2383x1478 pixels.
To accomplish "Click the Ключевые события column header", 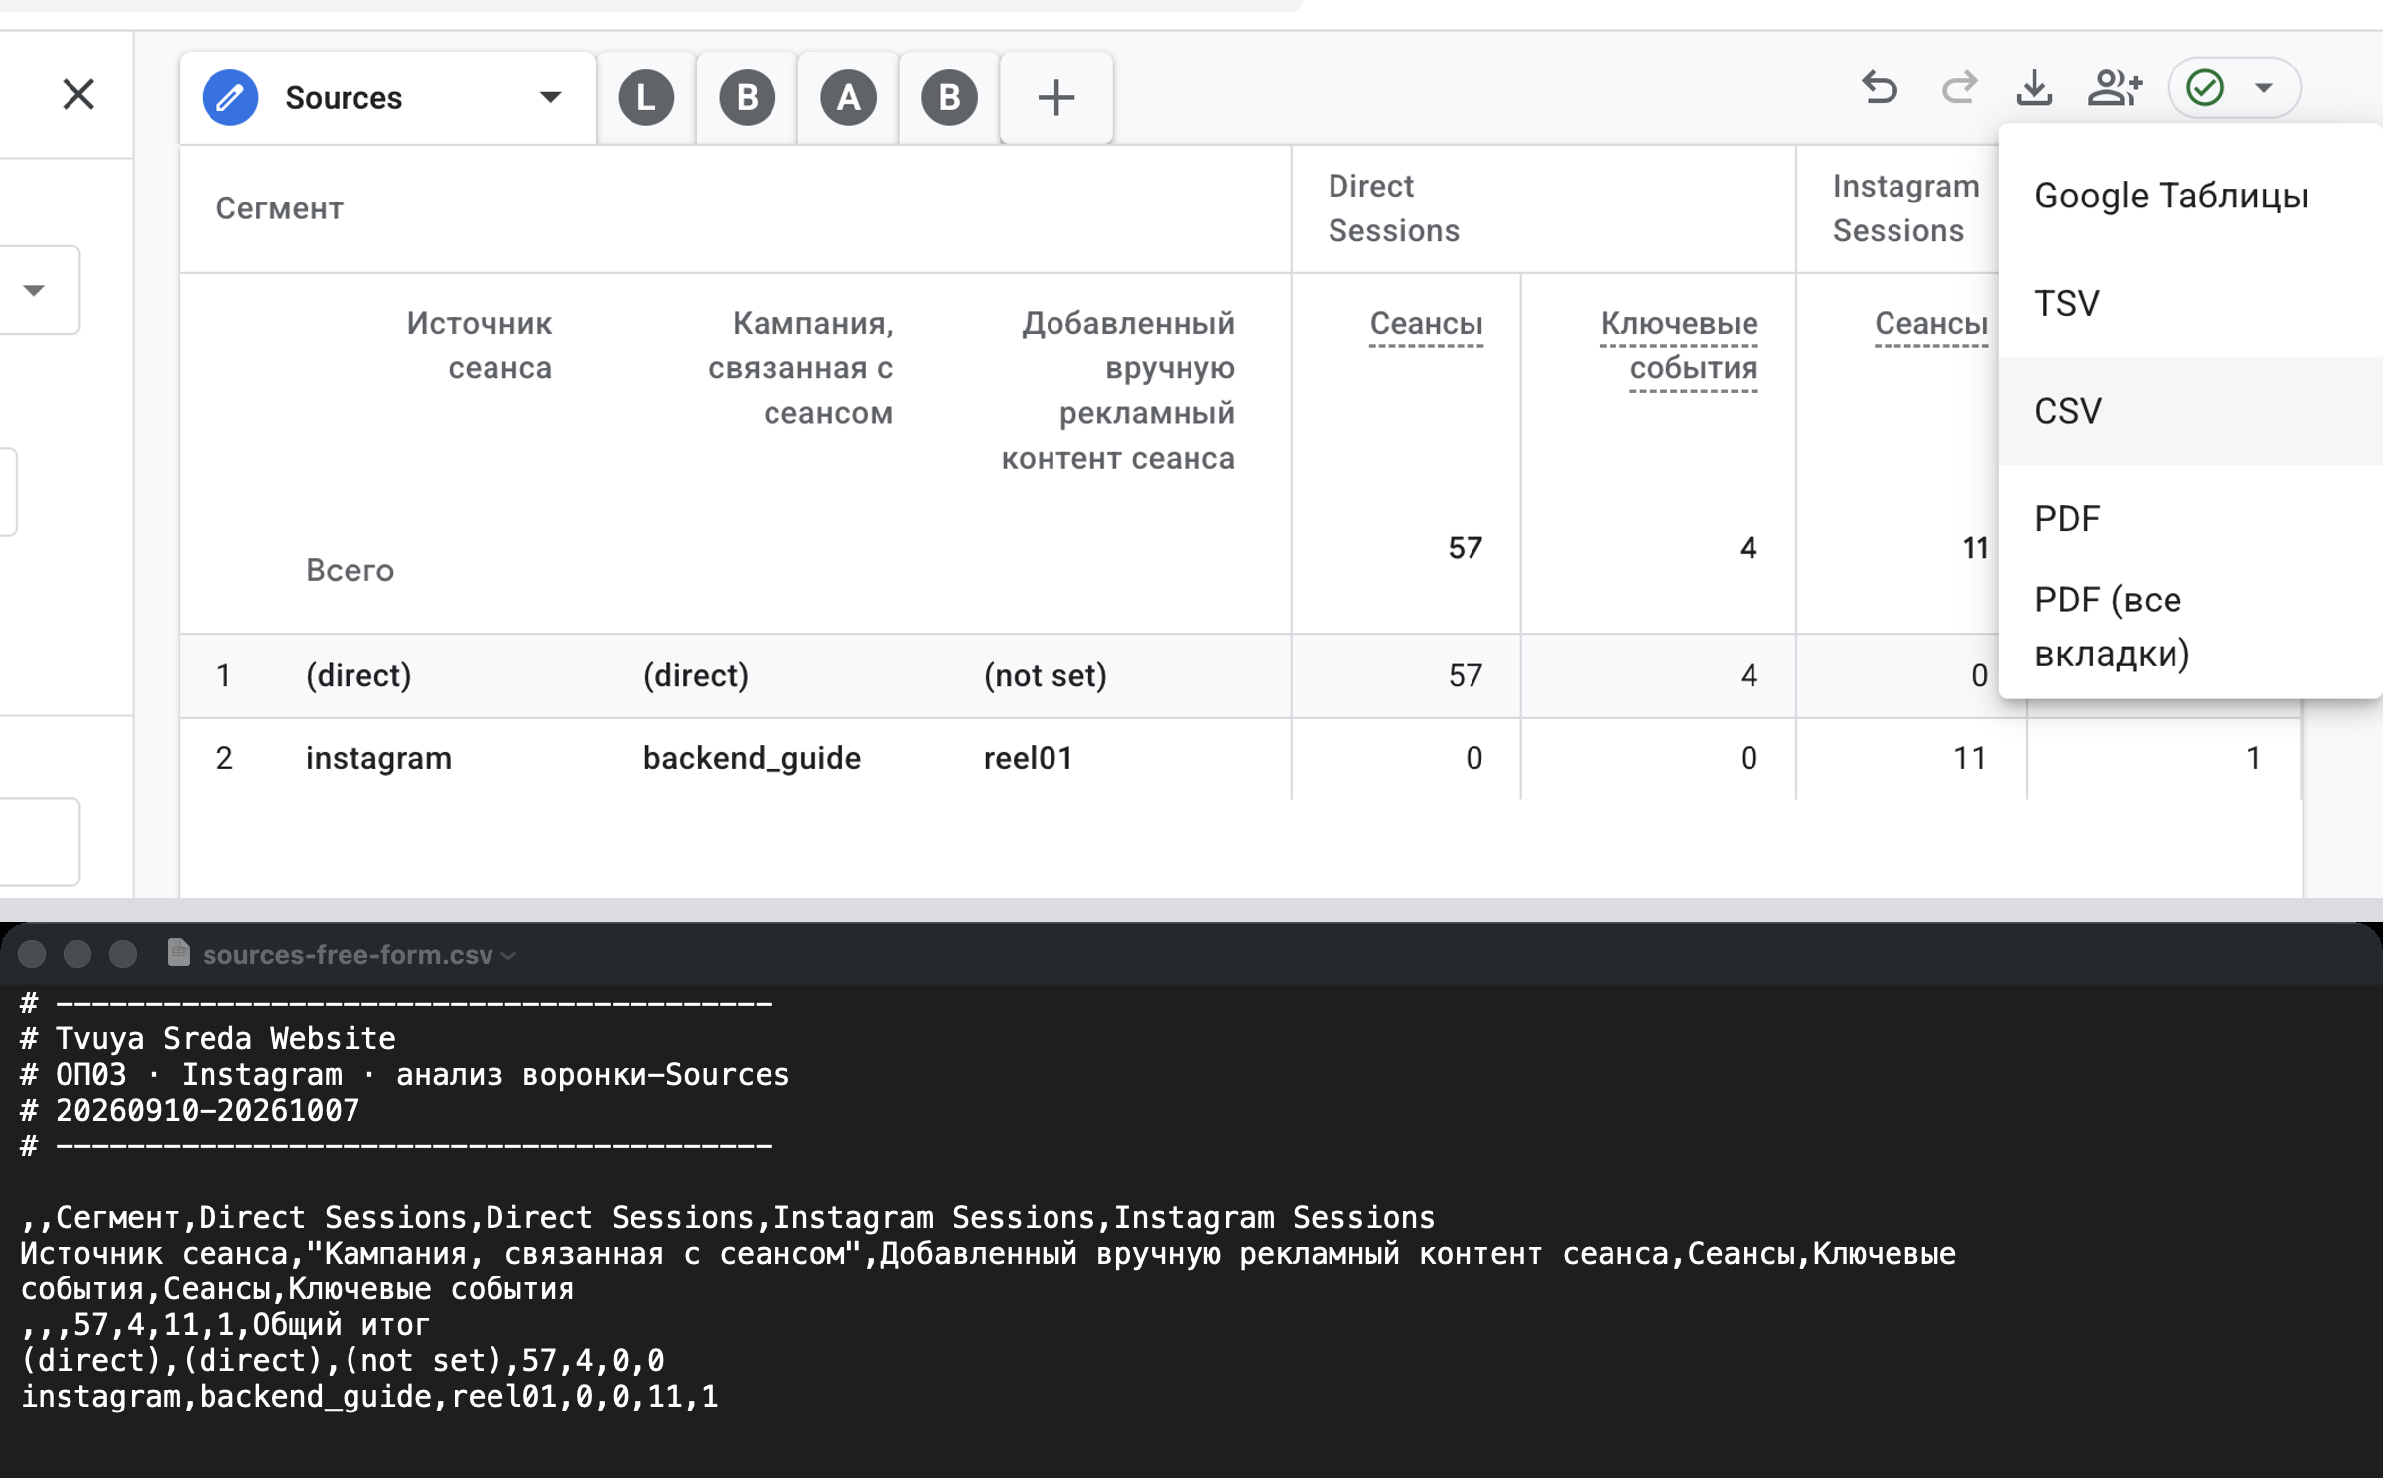I will point(1679,345).
